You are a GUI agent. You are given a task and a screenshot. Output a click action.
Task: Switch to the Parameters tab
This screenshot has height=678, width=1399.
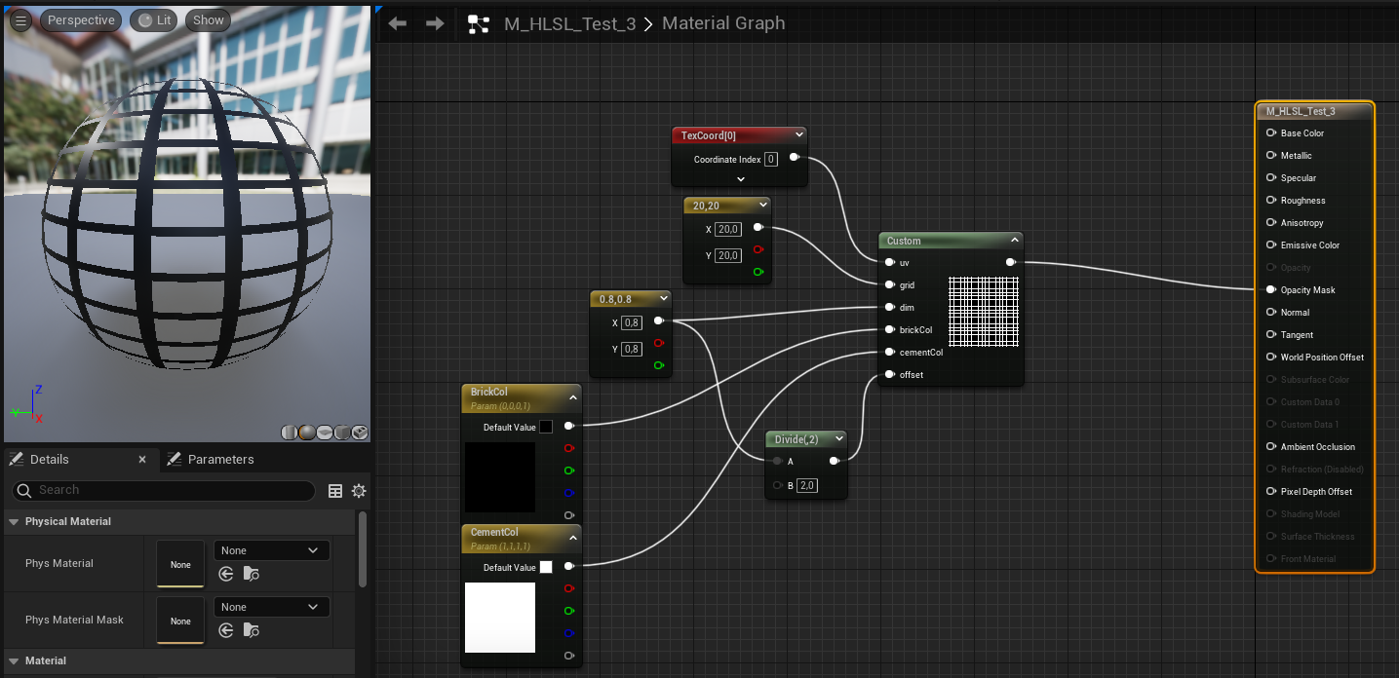tap(220, 459)
